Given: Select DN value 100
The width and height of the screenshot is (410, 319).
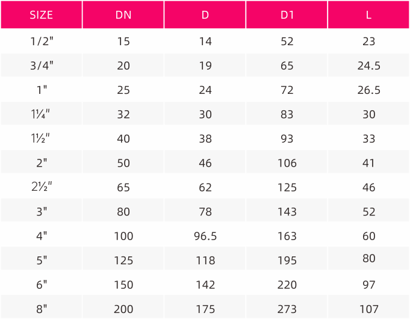Looking at the screenshot, I should pos(123,236).
